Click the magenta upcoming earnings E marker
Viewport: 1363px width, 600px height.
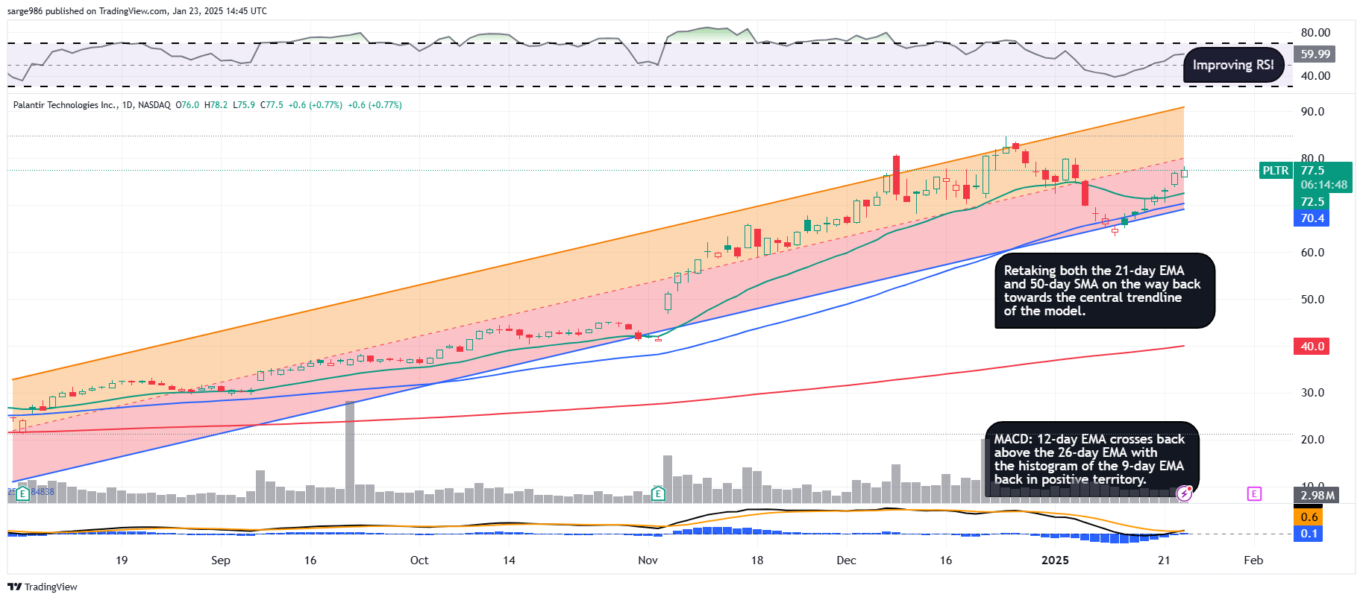(1254, 493)
